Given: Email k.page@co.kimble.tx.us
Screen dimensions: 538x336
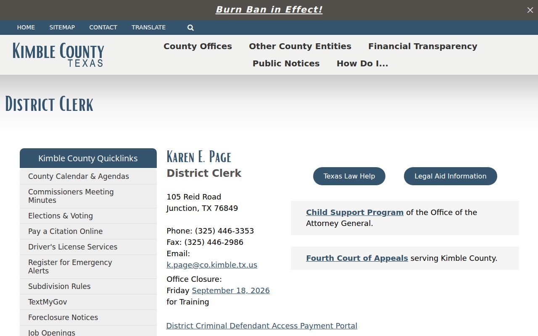Looking at the screenshot, I should pos(212,265).
